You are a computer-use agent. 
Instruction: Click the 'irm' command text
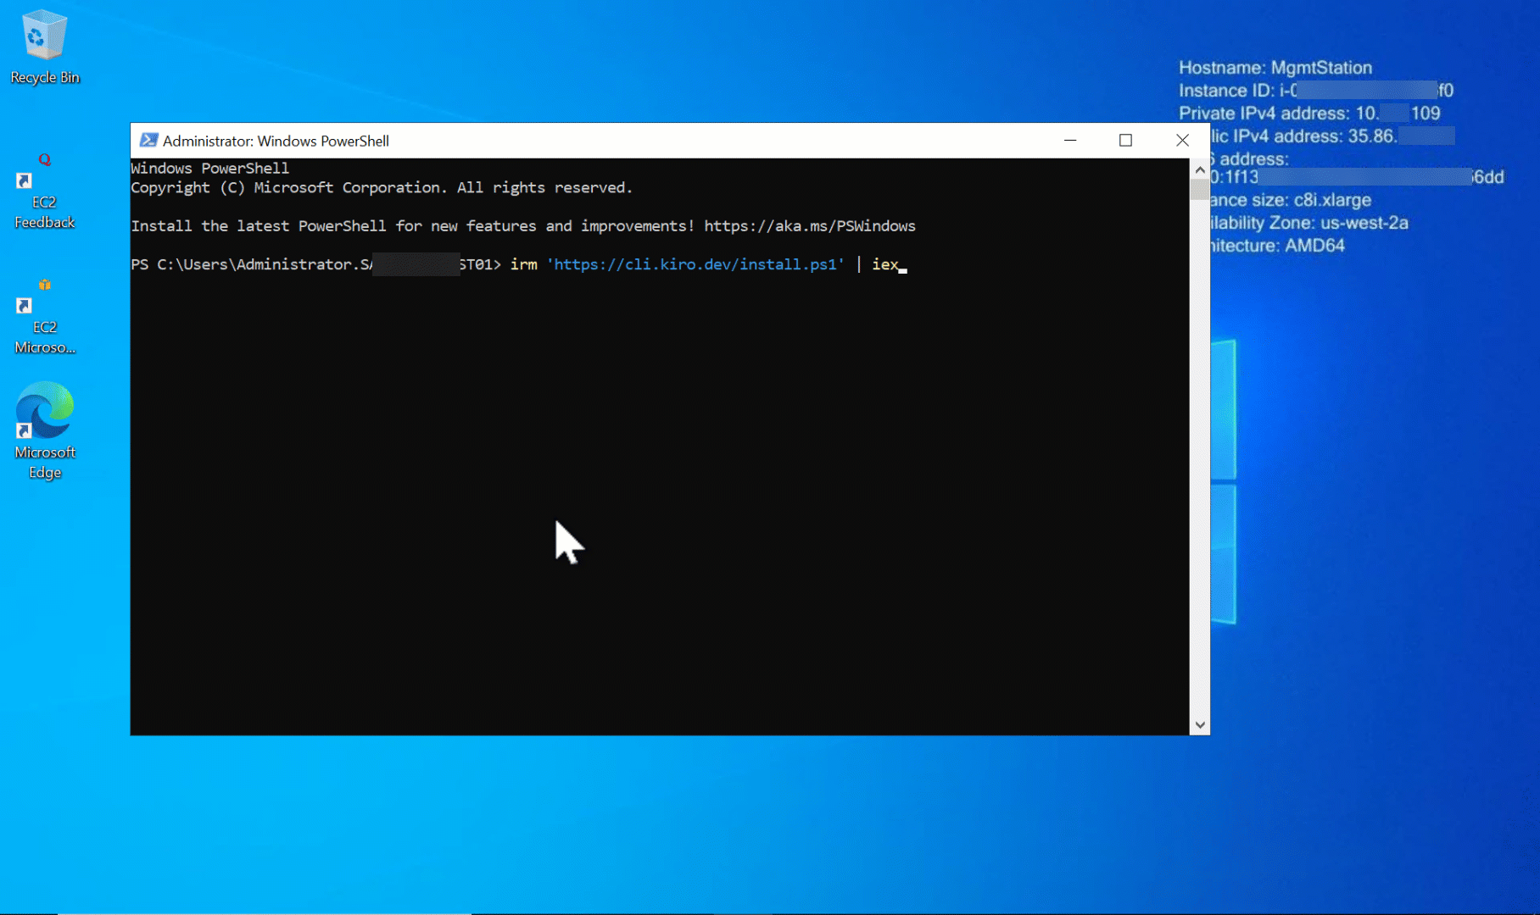[x=523, y=264]
